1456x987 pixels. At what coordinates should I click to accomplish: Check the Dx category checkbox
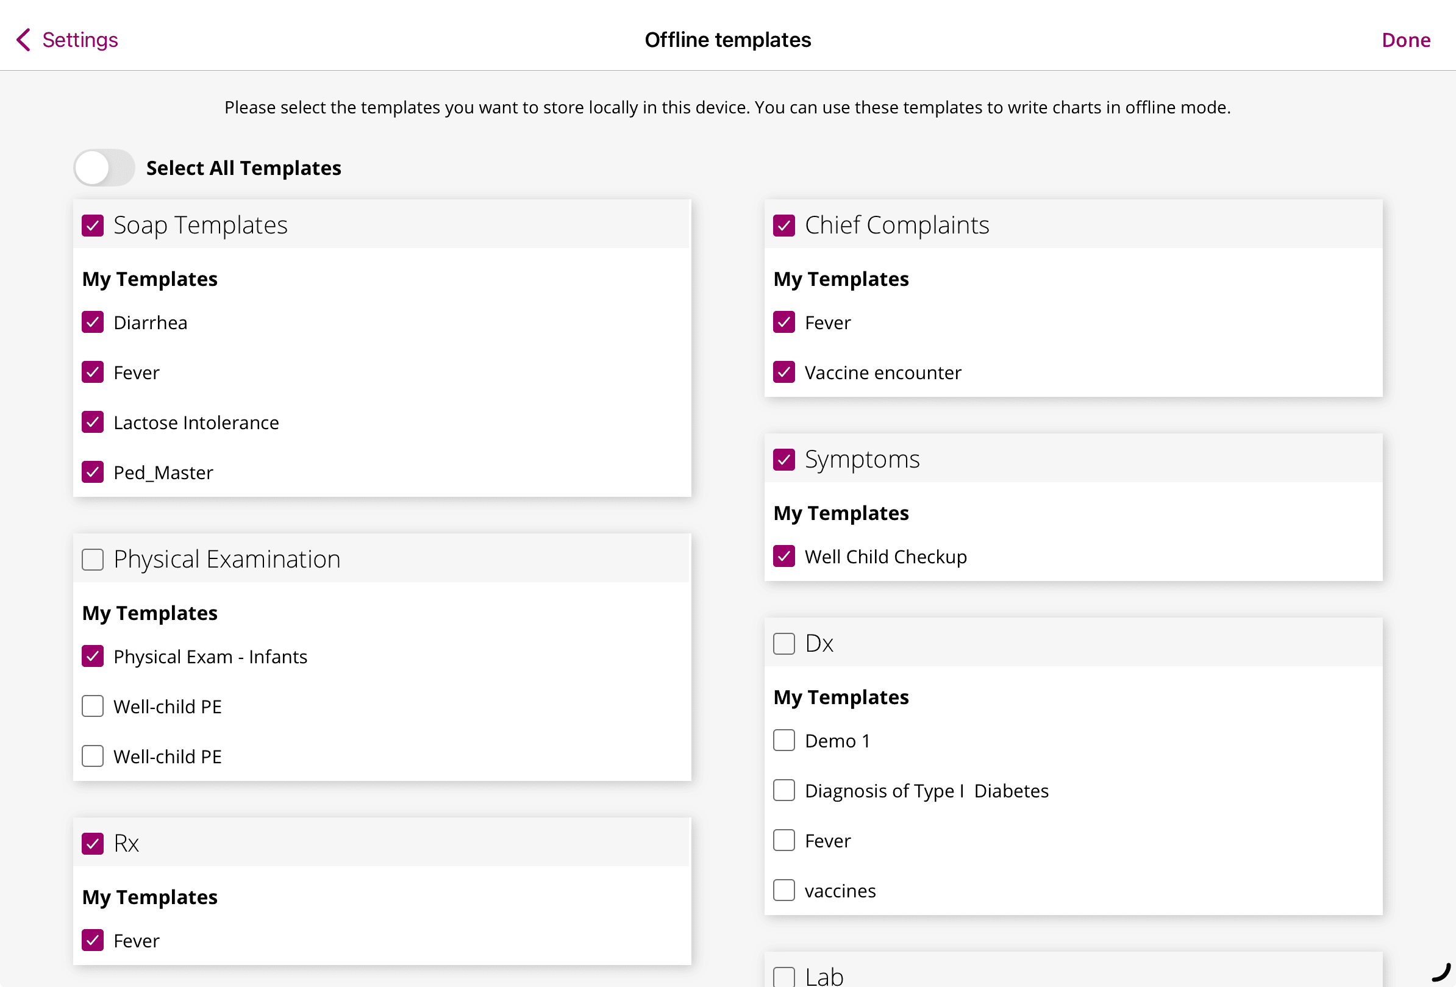(783, 643)
